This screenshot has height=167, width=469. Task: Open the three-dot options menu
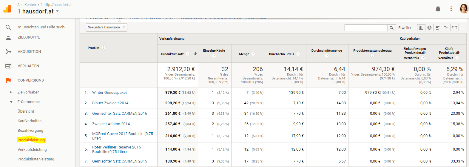pos(451,9)
